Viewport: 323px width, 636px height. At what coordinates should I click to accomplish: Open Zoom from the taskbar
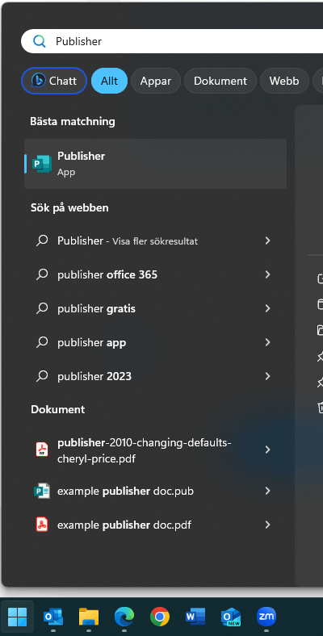click(266, 617)
